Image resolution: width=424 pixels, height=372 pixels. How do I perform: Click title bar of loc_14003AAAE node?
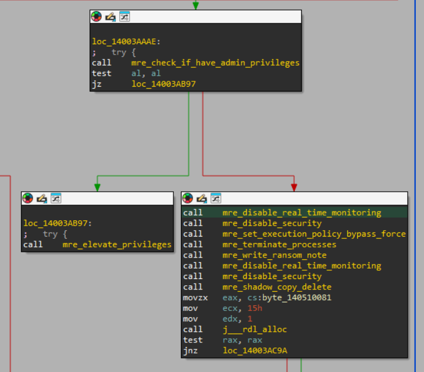pos(195,16)
